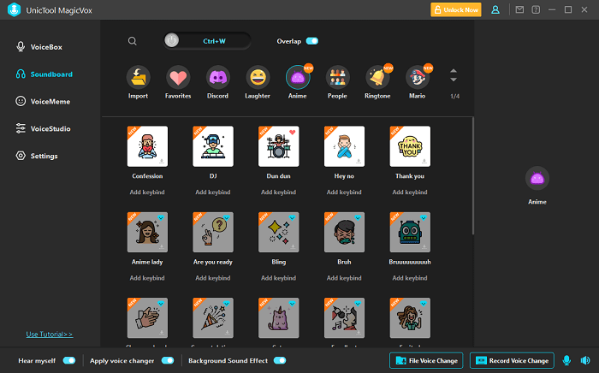Toggle the Ctrl+W soundboard power switch
599x373 pixels.
[171, 40]
